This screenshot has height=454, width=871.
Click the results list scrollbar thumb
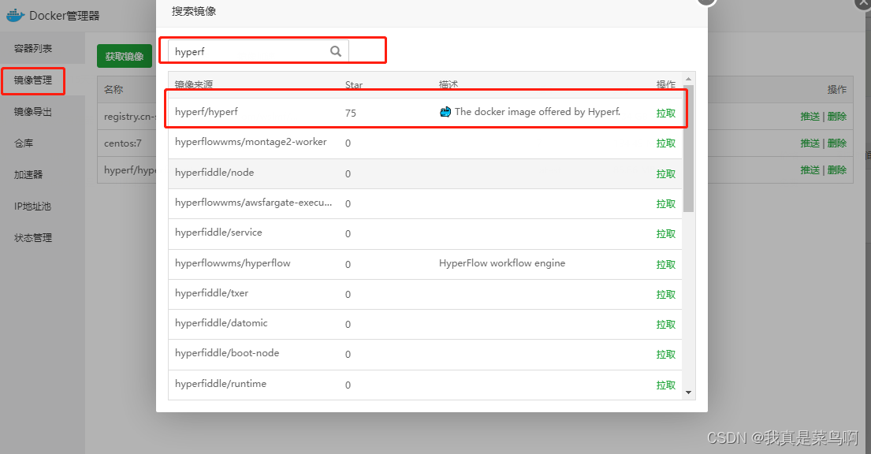[688, 148]
